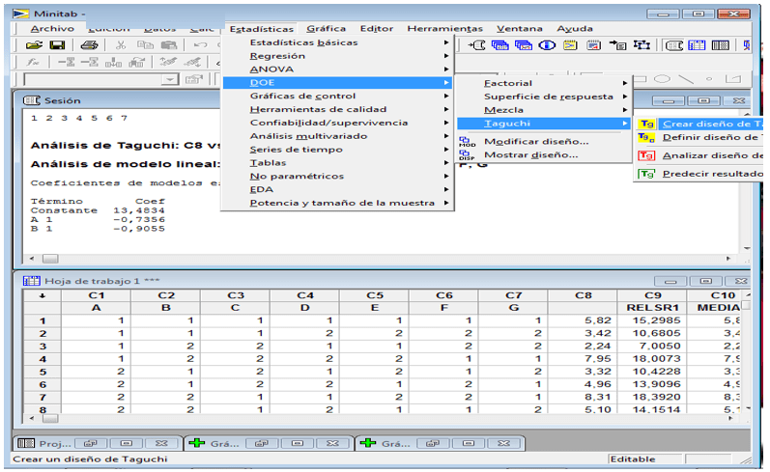
Task: Choose Definir diseño de Taguchi entry
Action: (x=699, y=137)
